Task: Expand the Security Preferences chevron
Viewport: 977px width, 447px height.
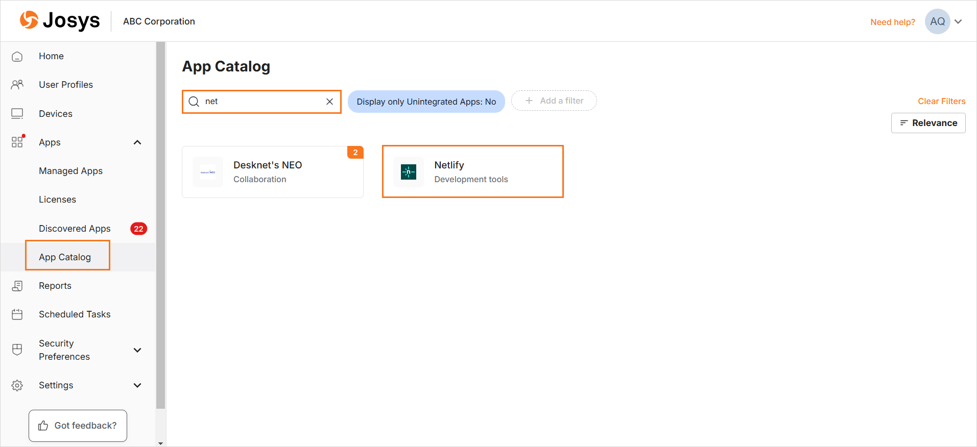Action: [x=137, y=350]
